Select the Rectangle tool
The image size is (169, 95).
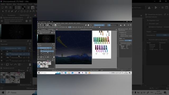(x=49, y=27)
